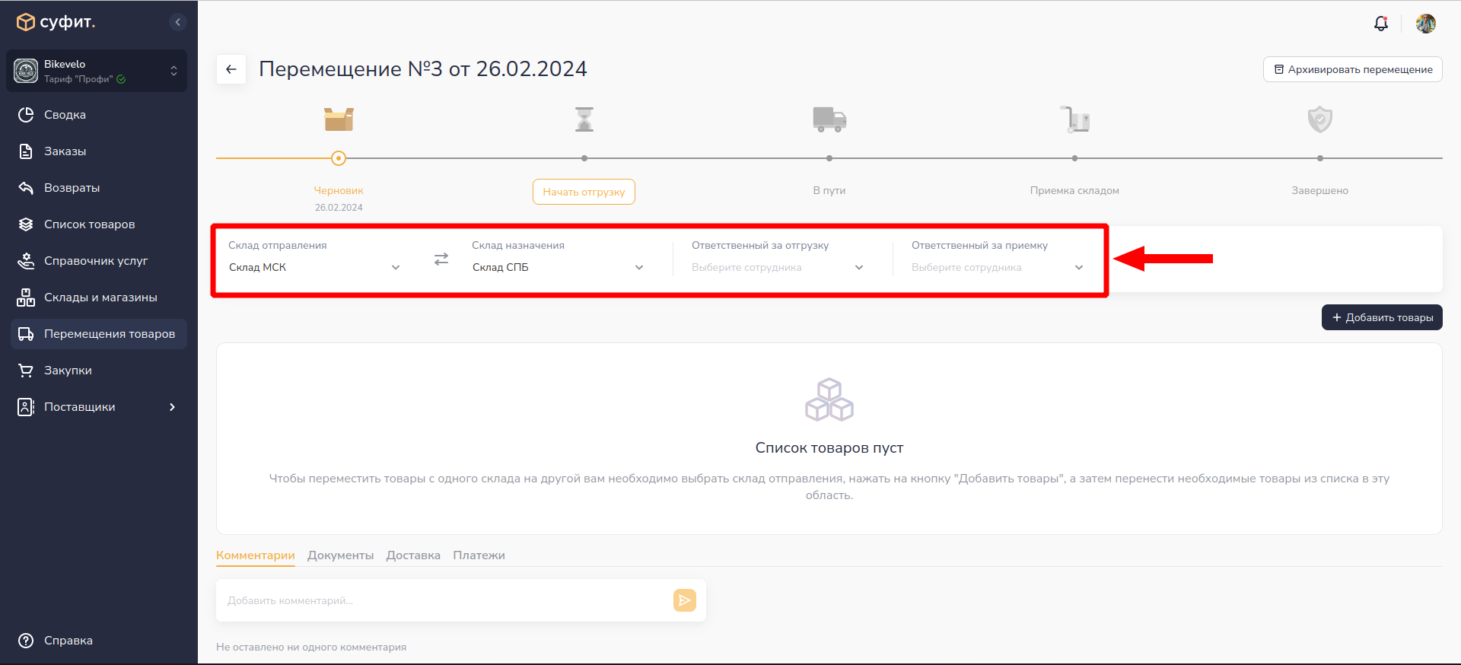This screenshot has height=665, width=1461.
Task: Expand the Поставщики submenu arrow
Action: pyautogui.click(x=173, y=407)
